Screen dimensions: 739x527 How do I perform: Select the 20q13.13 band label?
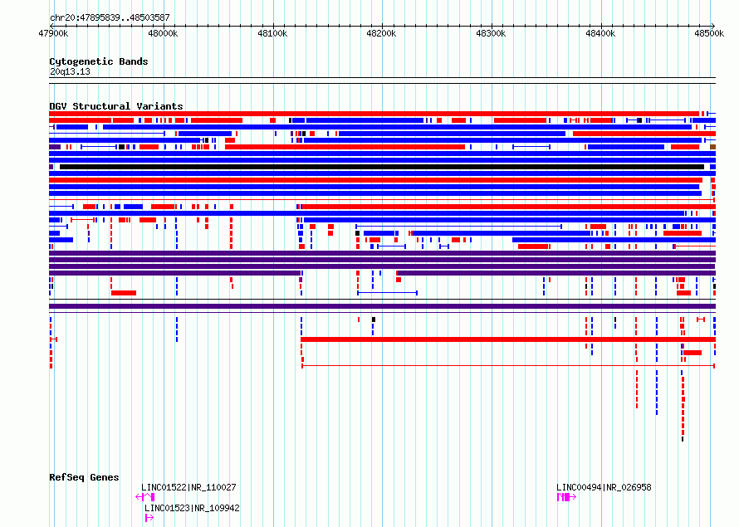[70, 71]
